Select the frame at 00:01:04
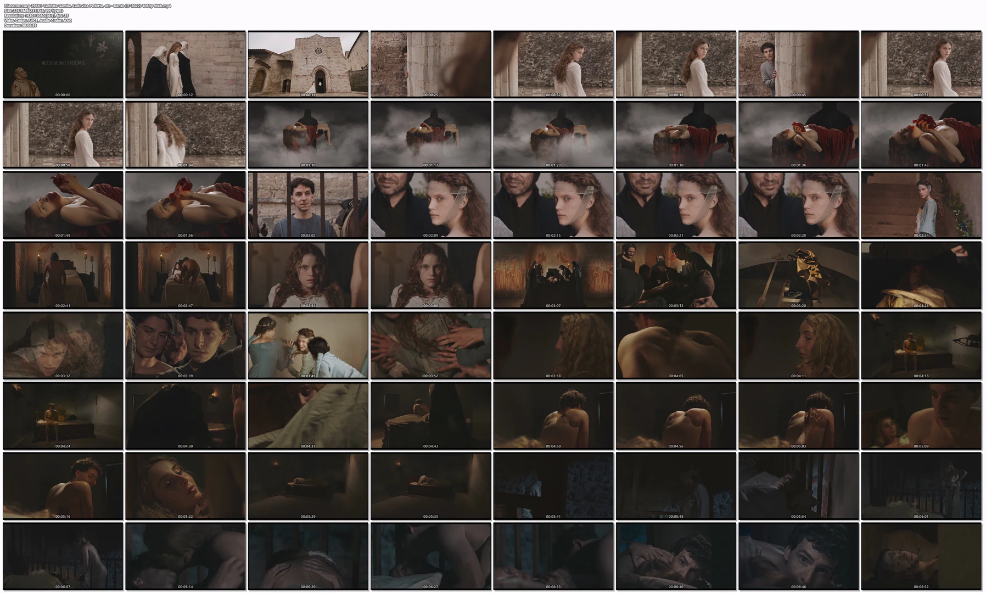Viewport: 986px width, 593px height. click(186, 135)
